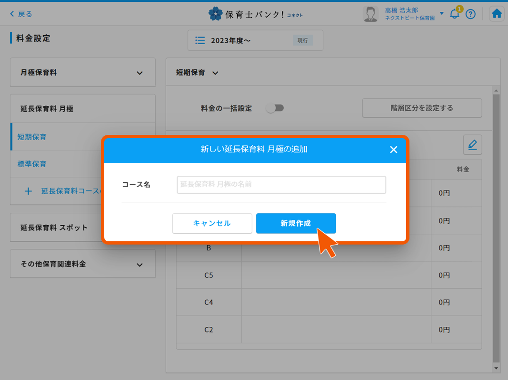Screen dimensions: 508x380
Task: Click the list icon beside 2023年度～
Action: pyautogui.click(x=199, y=40)
